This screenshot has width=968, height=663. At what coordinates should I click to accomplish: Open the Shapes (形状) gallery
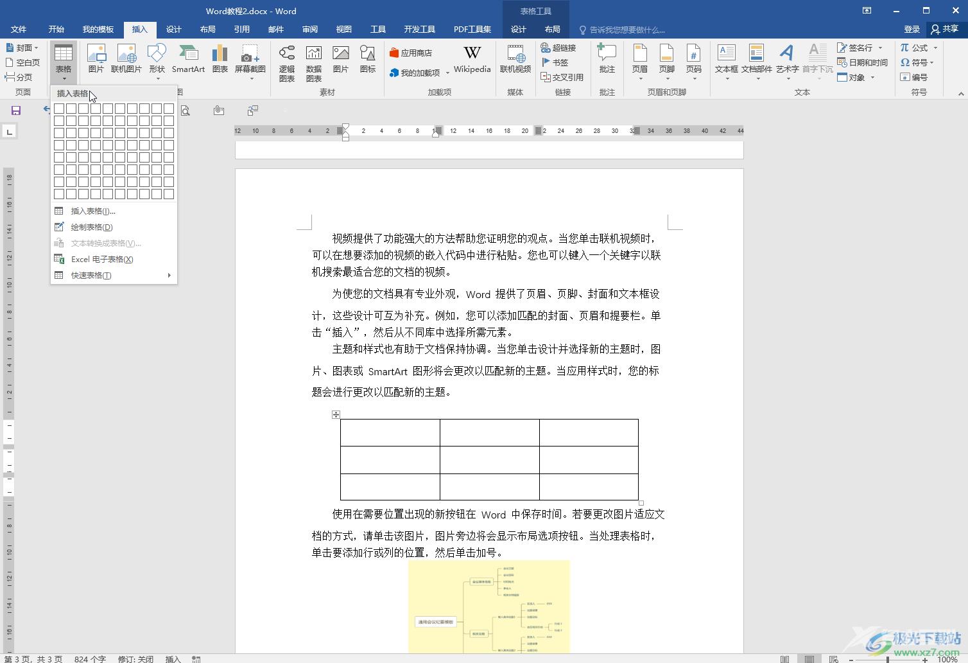point(157,62)
